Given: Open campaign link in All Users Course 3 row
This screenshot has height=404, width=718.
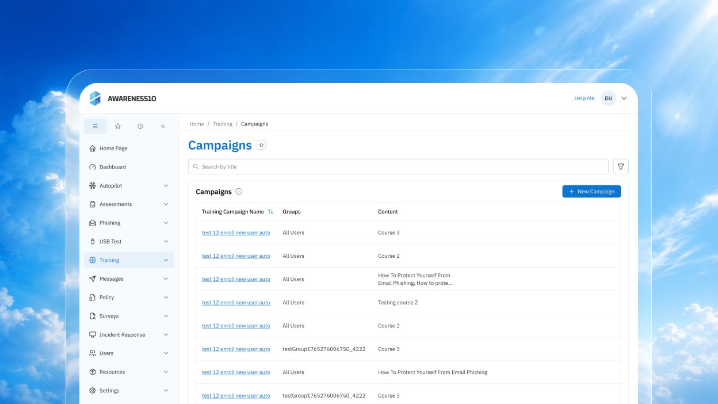Looking at the screenshot, I should (236, 233).
